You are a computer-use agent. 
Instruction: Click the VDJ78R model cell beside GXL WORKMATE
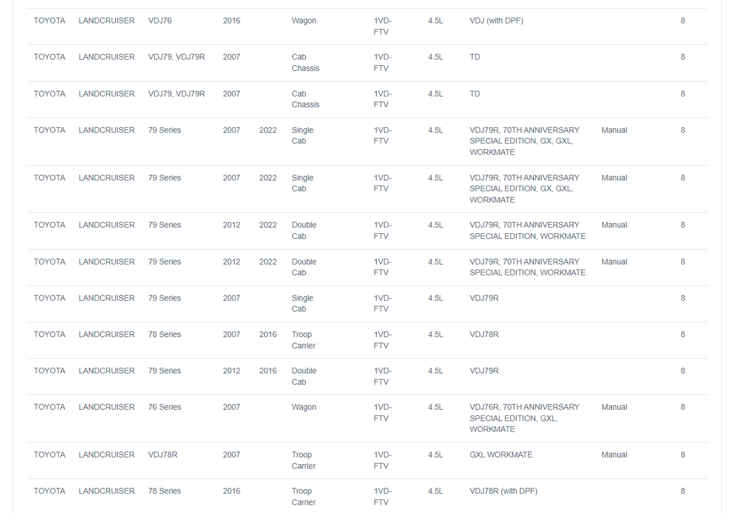tap(163, 455)
